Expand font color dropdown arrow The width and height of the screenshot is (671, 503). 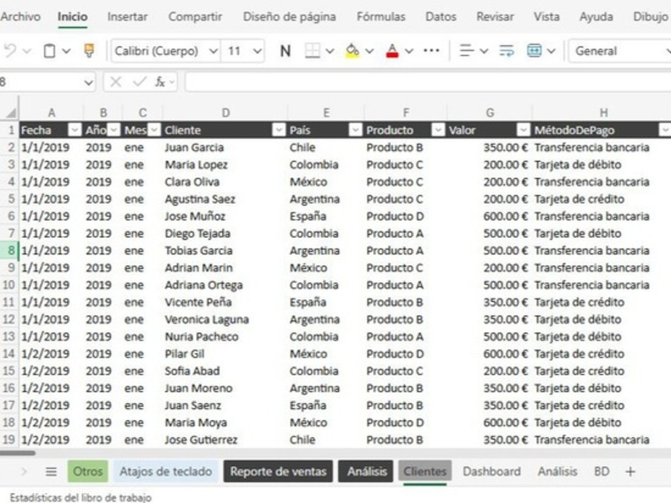(409, 52)
